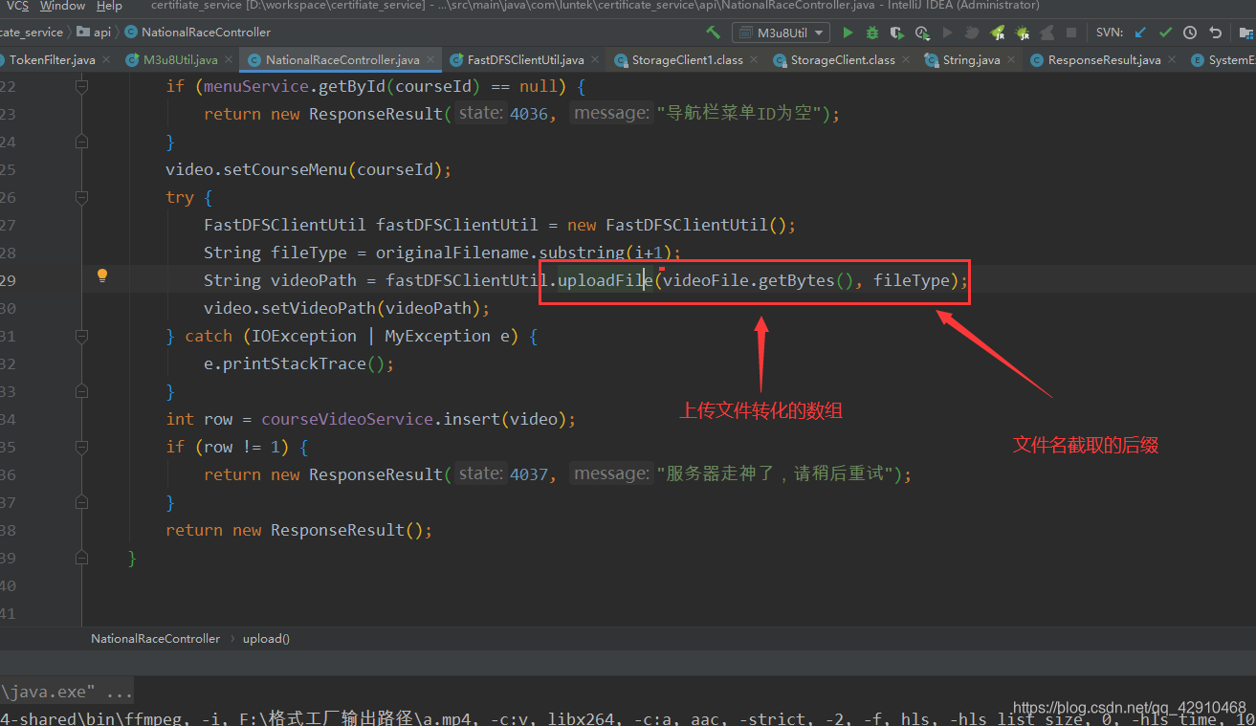Click the api folder breadcrumb
1256x726 pixels.
pos(94,33)
